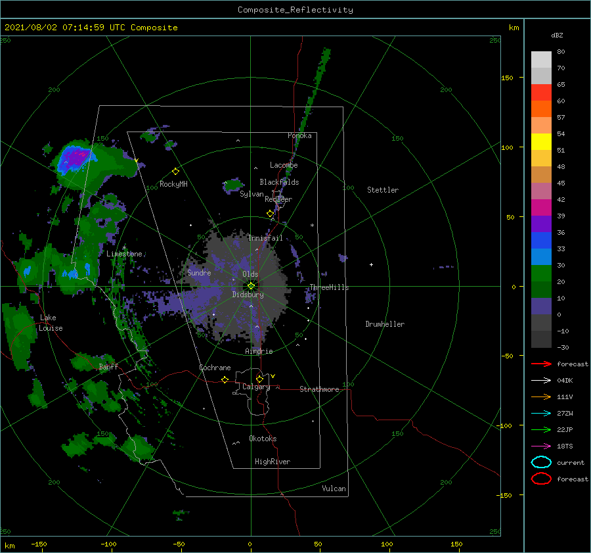Click the Lake Louise label
Image resolution: width=591 pixels, height=553 pixels.
[51, 323]
